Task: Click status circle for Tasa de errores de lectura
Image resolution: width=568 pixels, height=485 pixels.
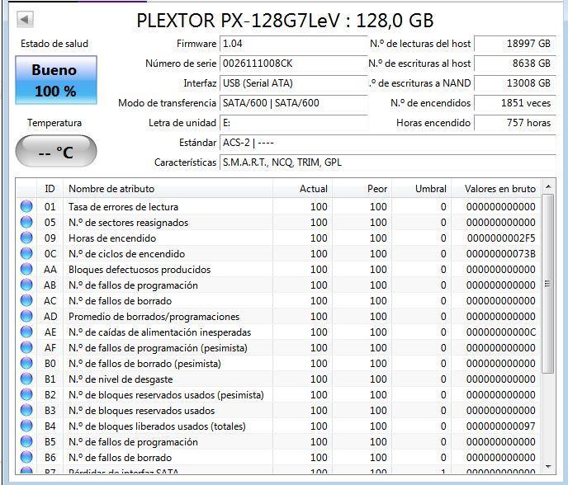Action: tap(26, 207)
